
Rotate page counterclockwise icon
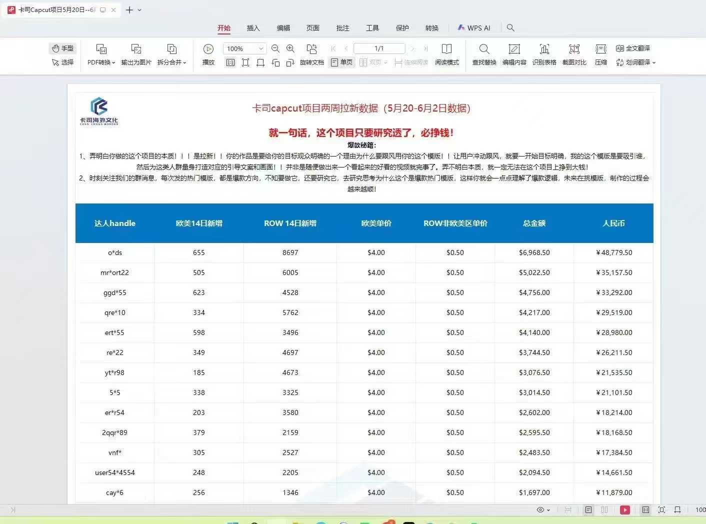275,62
